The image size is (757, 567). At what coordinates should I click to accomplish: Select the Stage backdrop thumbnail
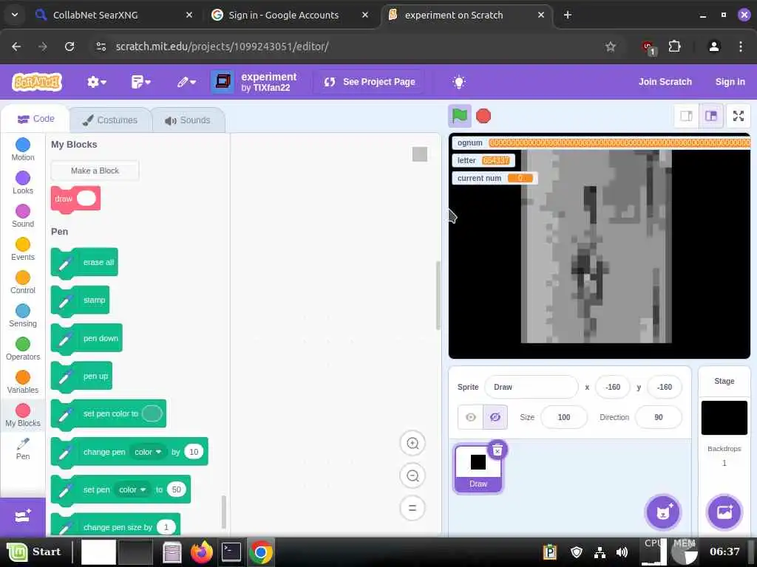724,418
